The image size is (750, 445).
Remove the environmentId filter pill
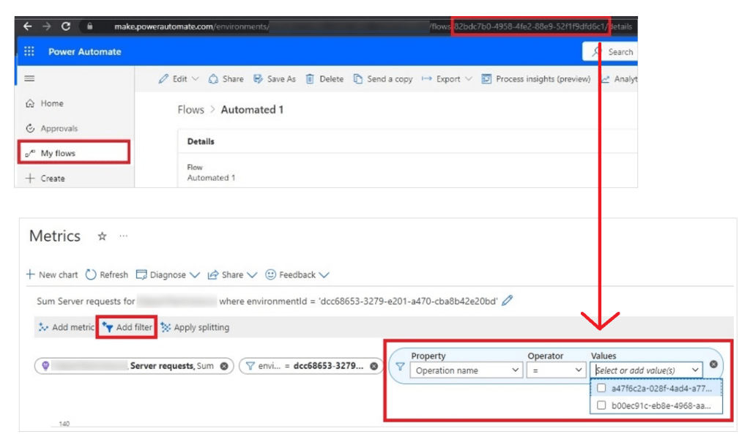pyautogui.click(x=374, y=366)
